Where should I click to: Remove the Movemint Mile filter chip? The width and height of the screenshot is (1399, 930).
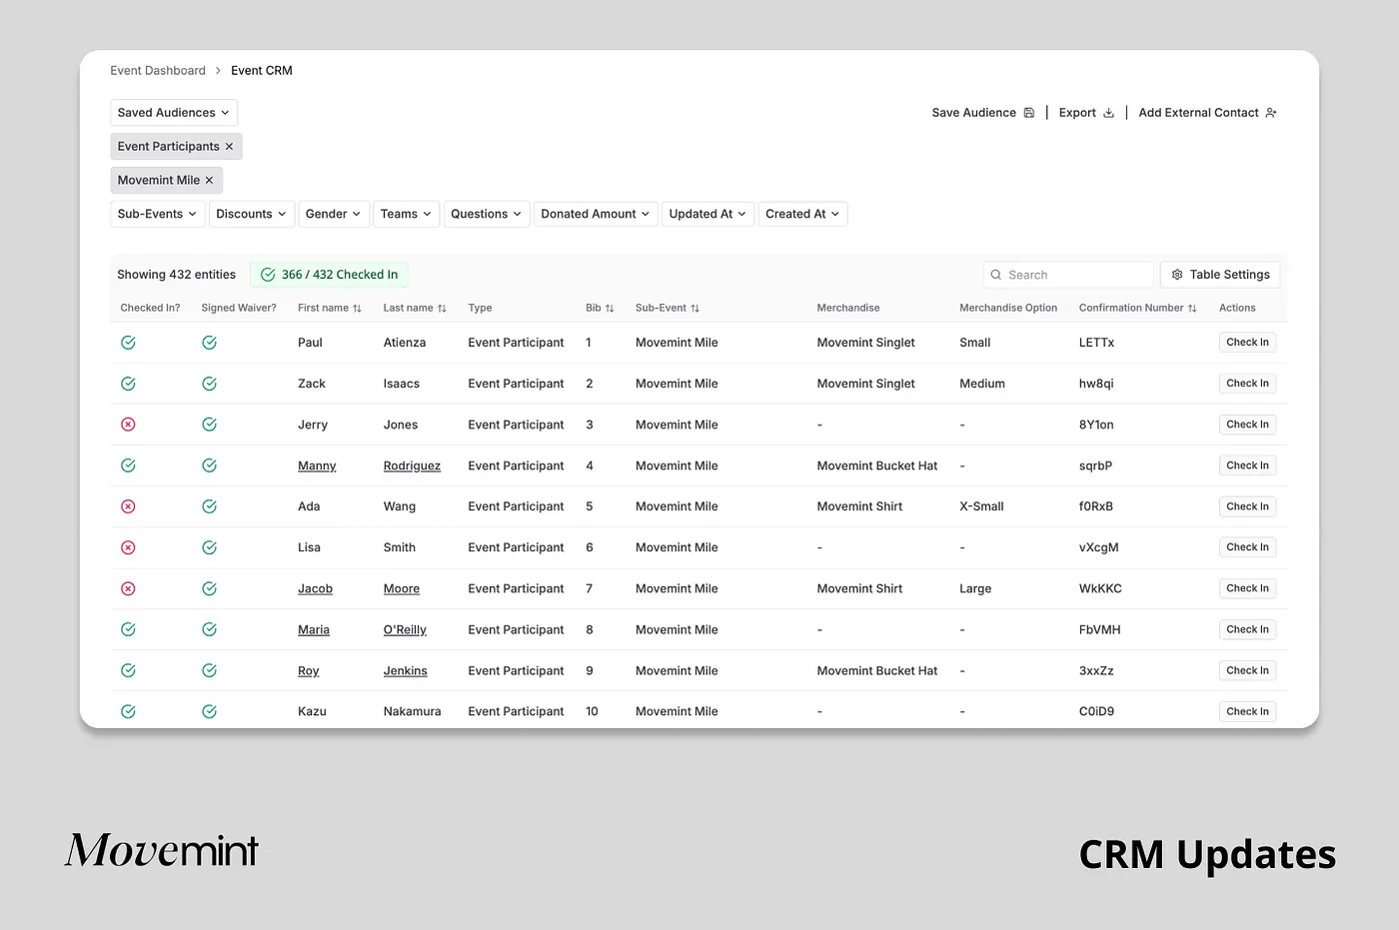(209, 181)
